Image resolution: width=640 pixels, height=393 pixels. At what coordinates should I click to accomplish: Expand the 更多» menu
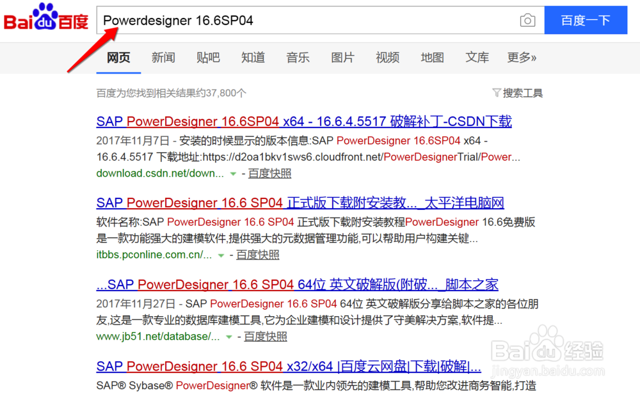point(522,58)
